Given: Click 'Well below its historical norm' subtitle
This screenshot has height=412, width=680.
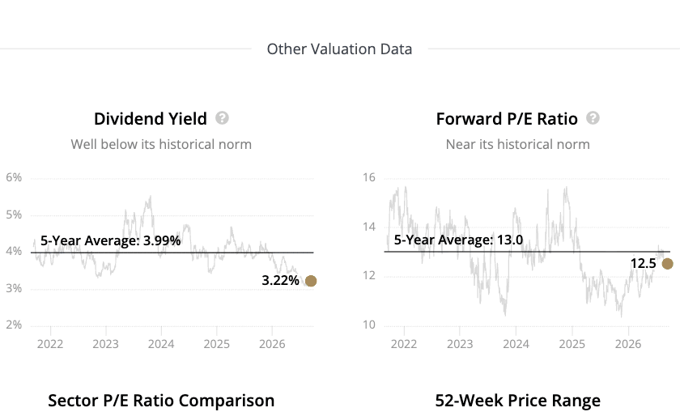Looking at the screenshot, I should pos(161,144).
